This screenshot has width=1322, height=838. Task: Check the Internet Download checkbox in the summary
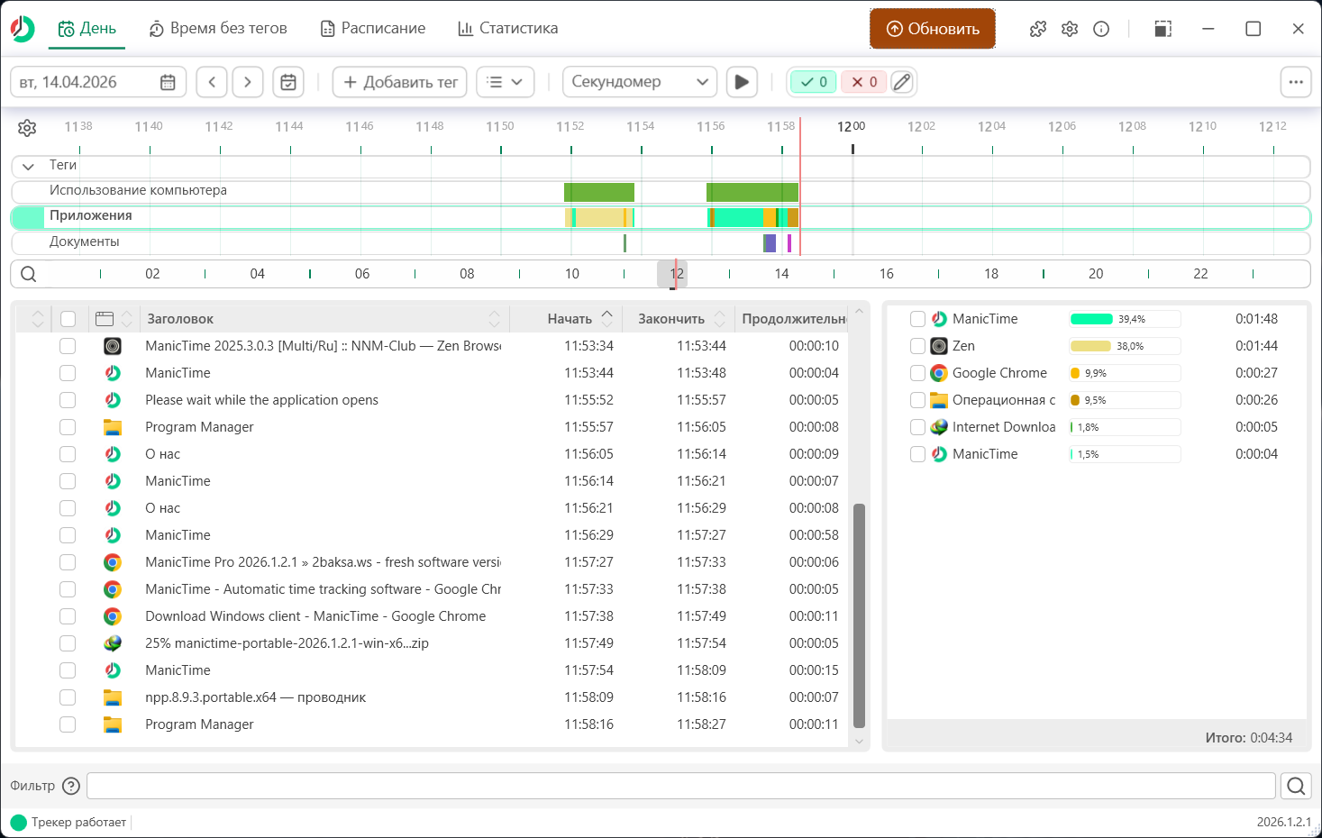pos(917,427)
